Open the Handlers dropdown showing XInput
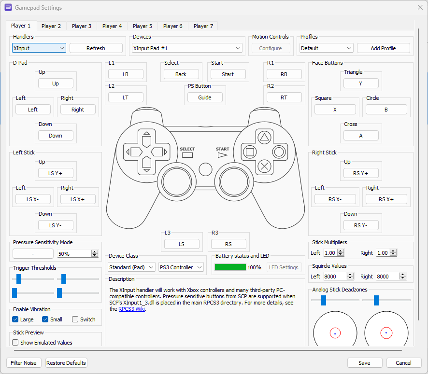Image resolution: width=428 pixels, height=374 pixels. click(x=39, y=48)
